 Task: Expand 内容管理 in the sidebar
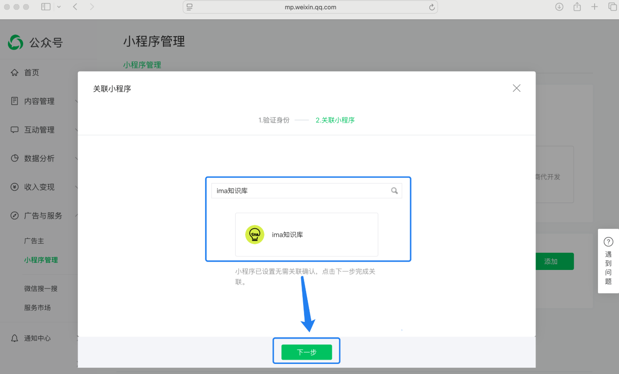(39, 101)
